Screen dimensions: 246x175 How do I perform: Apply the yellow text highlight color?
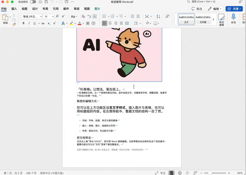pyautogui.click(x=71, y=23)
